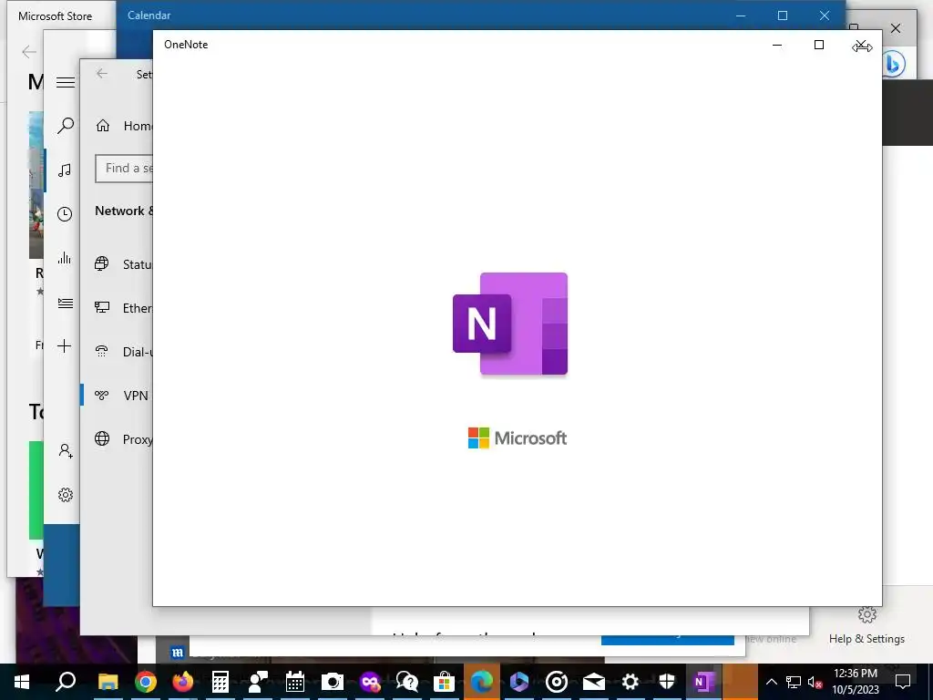
Task: Minimize the OneNote window
Action: [777, 45]
